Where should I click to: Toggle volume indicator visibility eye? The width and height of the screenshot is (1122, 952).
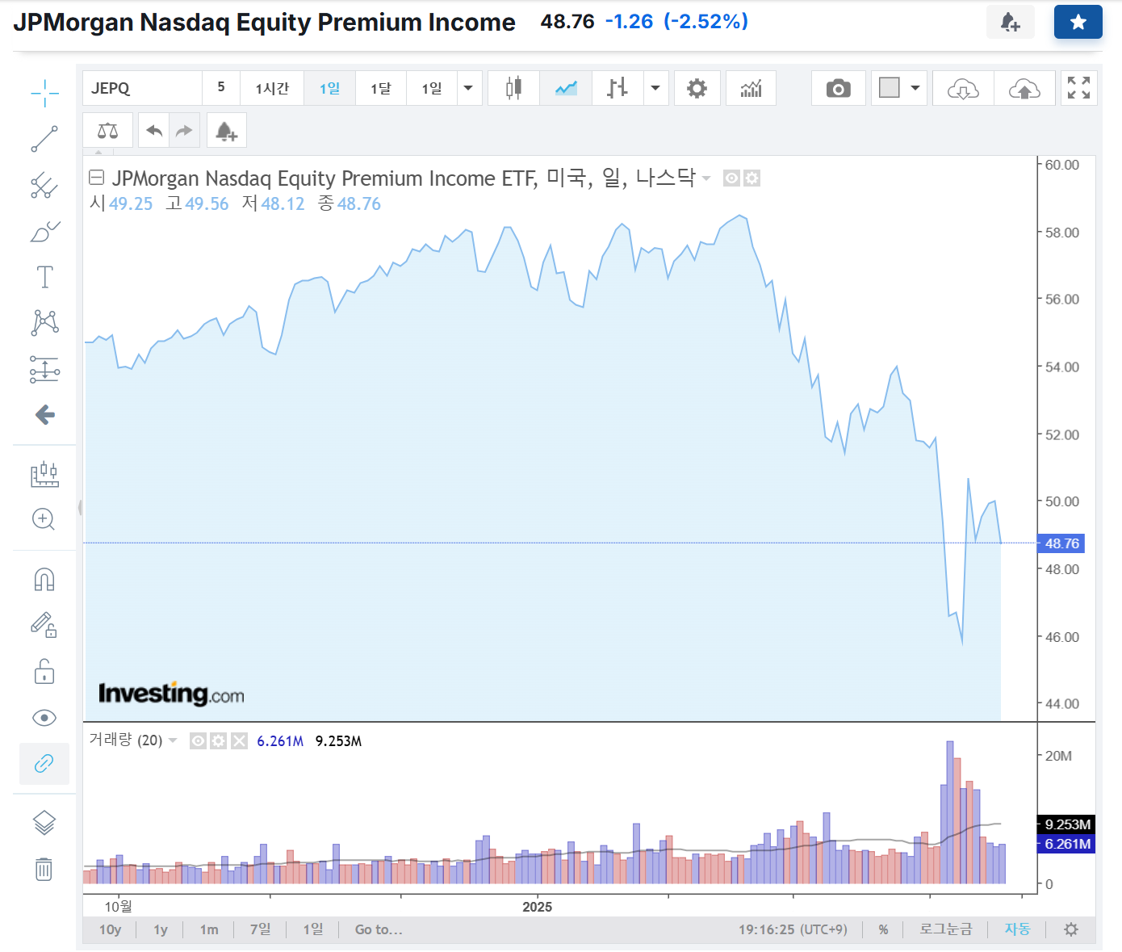198,740
